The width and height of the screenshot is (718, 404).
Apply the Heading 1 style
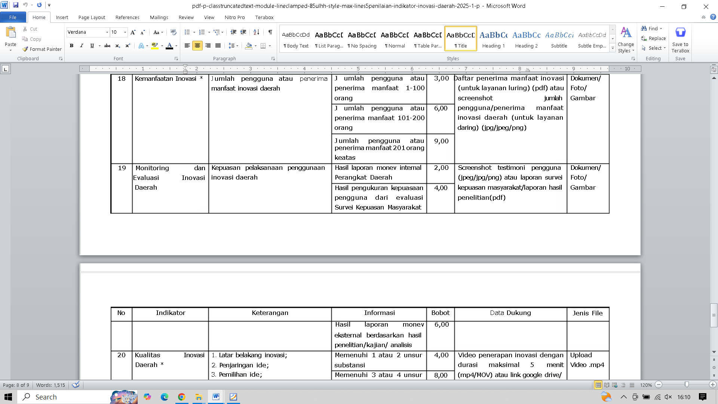(493, 39)
